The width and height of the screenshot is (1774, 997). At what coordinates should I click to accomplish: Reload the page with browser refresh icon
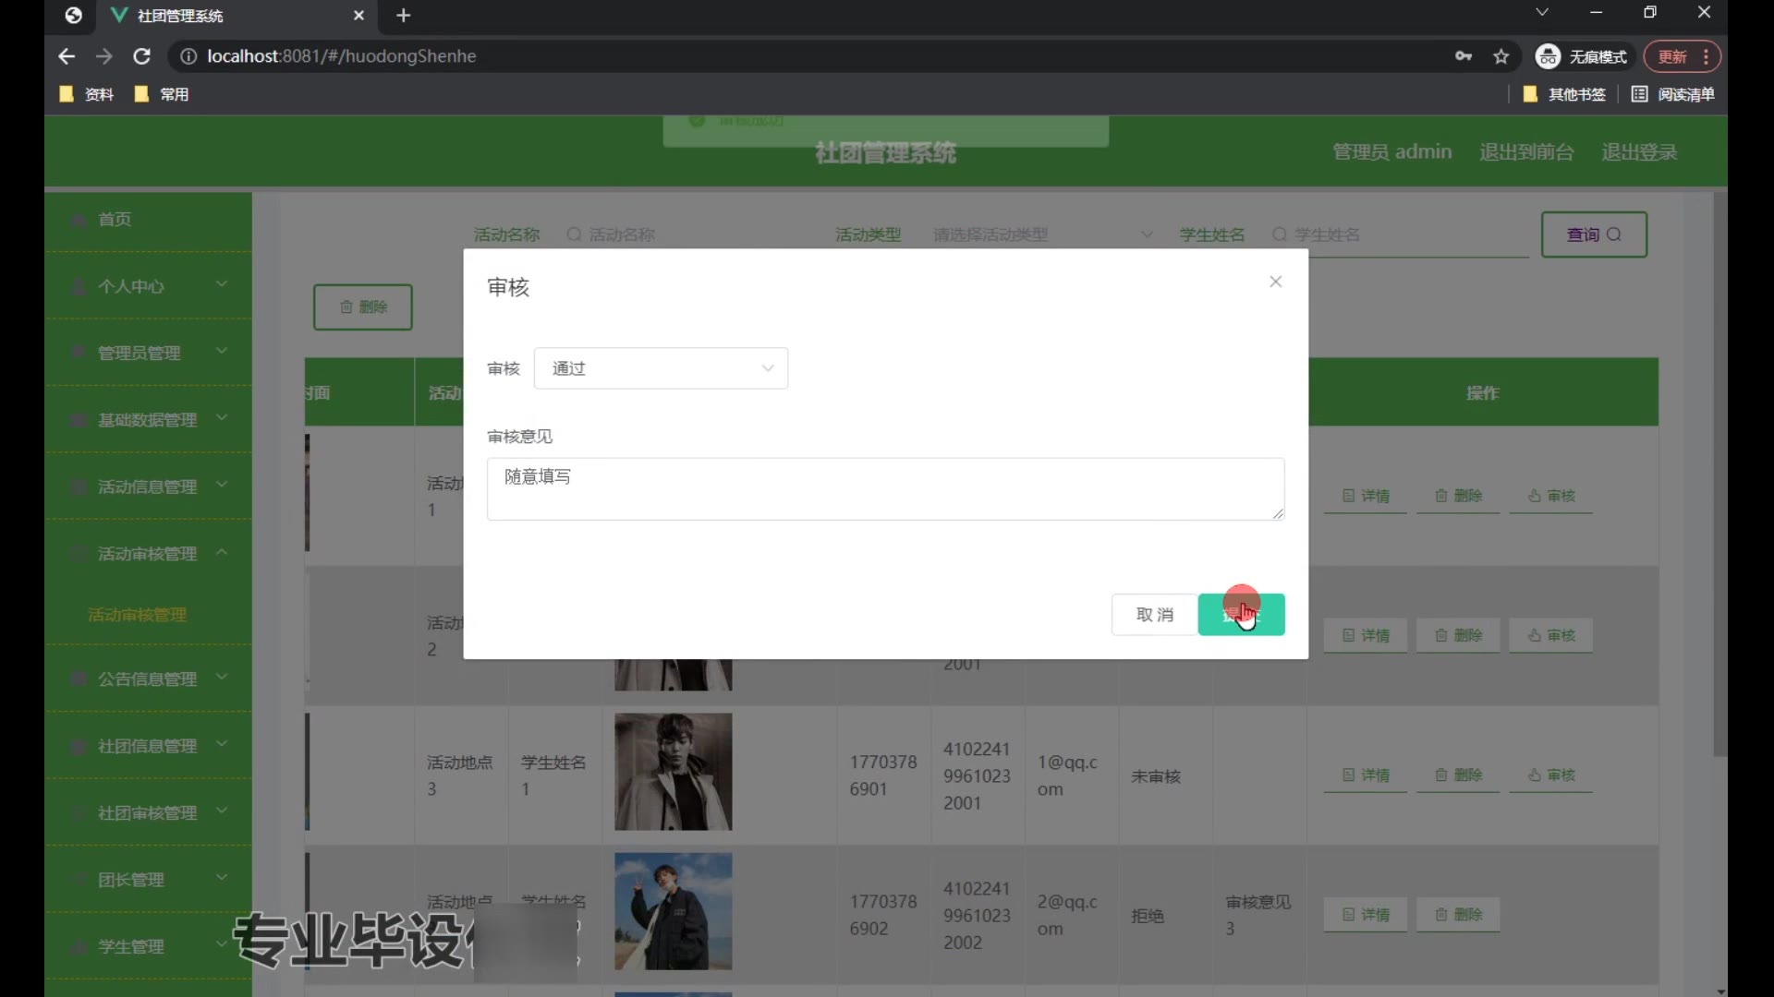click(x=141, y=56)
